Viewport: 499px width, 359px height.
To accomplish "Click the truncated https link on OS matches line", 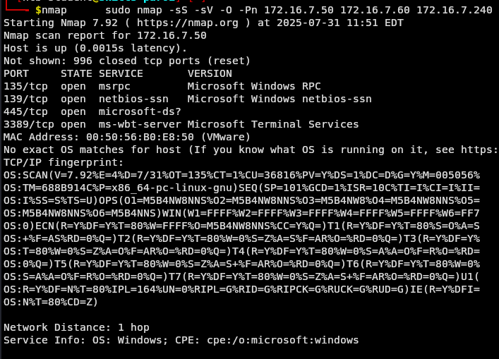I will (479, 150).
